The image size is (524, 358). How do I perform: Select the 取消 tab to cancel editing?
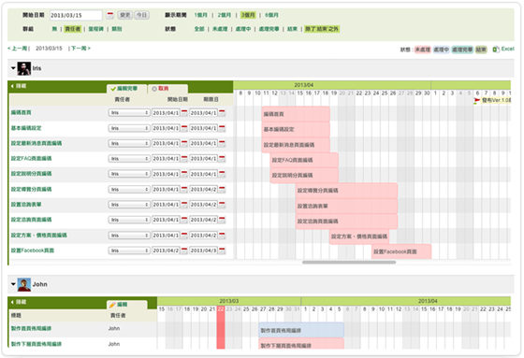click(x=167, y=89)
